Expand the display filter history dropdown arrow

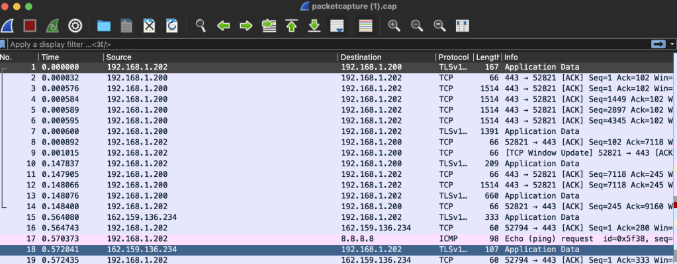coord(672,44)
